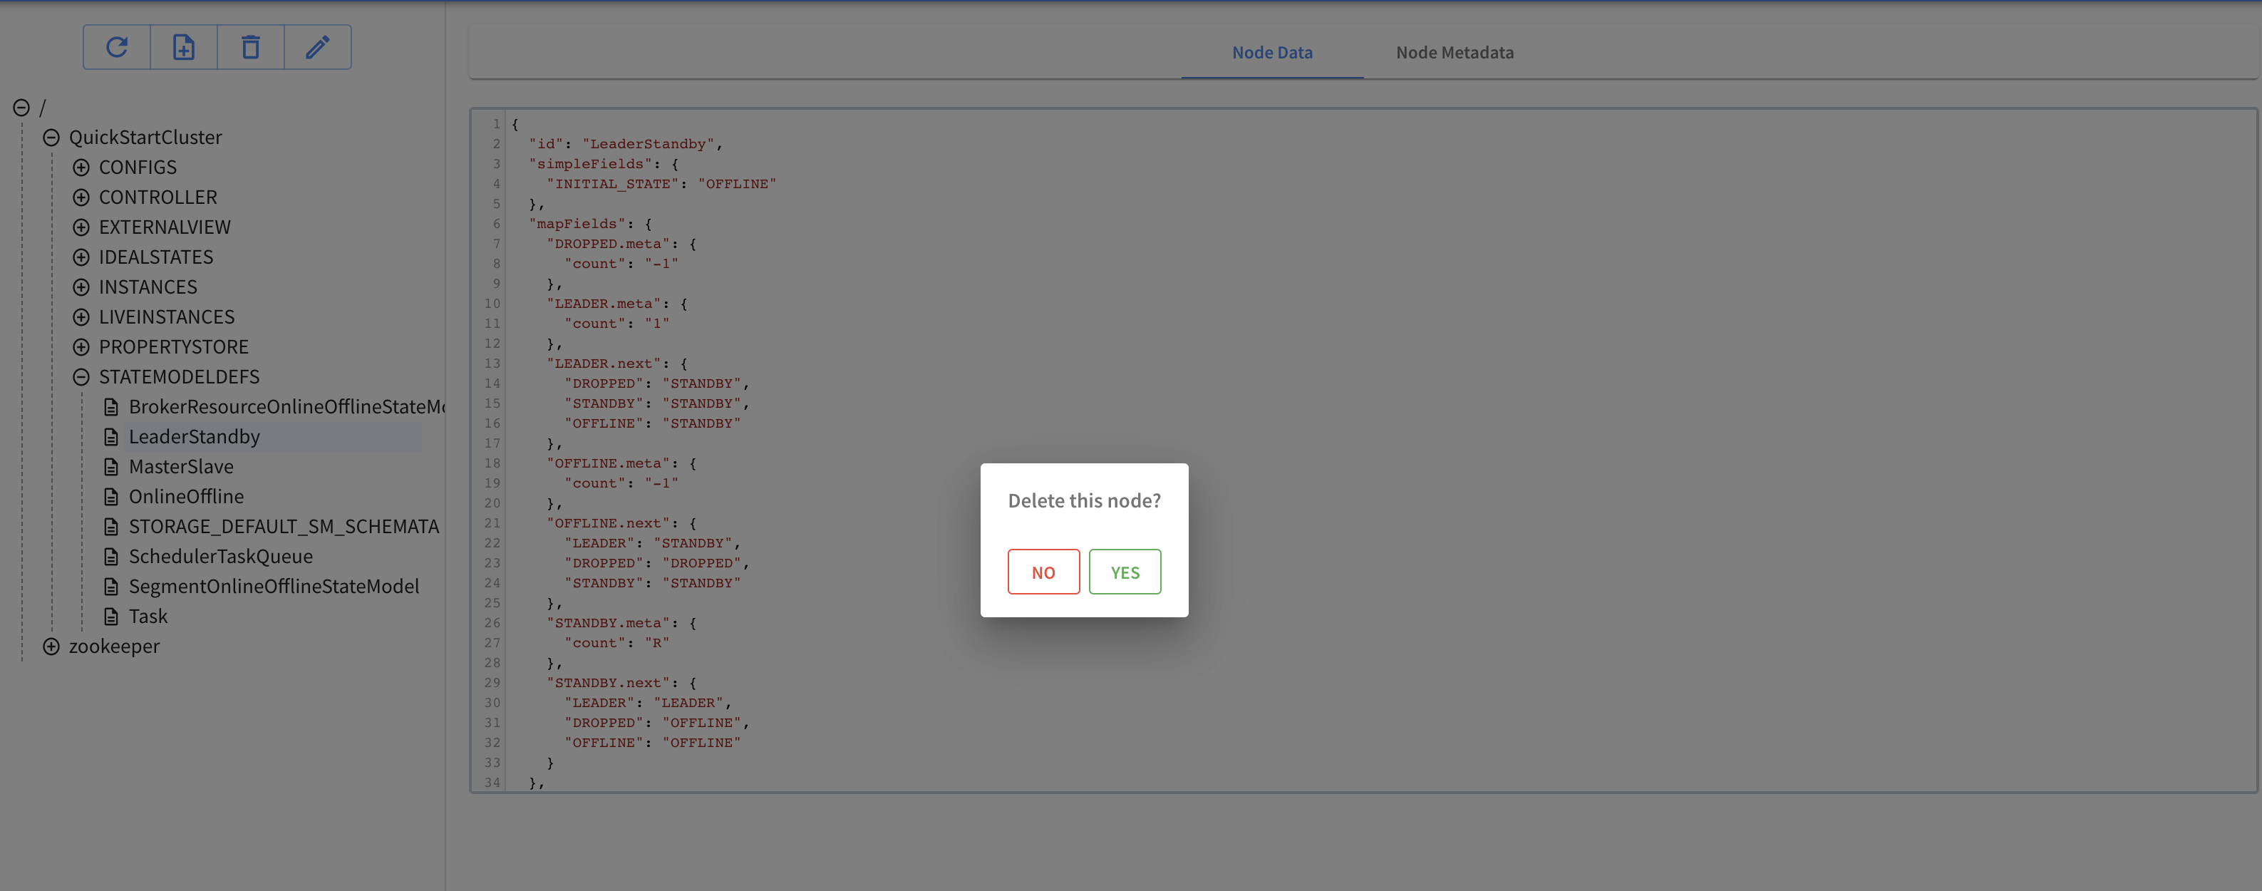This screenshot has width=2262, height=891.
Task: Click the "STANDBY.next" code line
Action: coord(621,683)
